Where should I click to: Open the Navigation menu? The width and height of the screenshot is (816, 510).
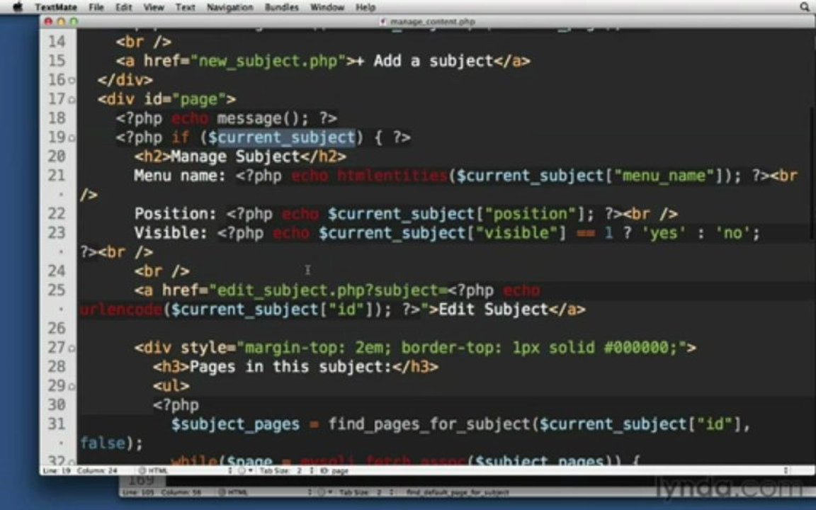click(230, 7)
